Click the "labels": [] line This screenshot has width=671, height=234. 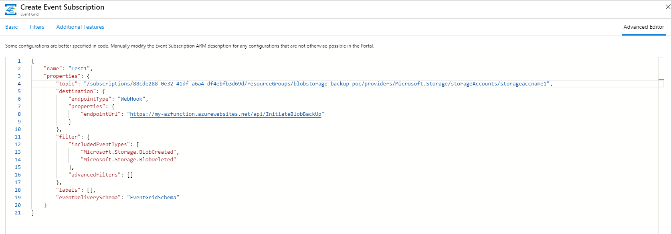[76, 190]
